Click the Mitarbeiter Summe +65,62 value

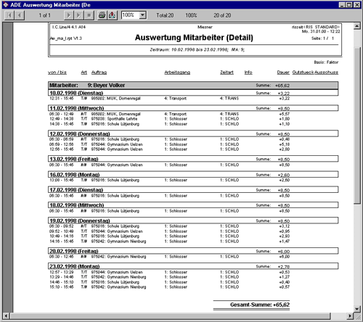(282, 86)
